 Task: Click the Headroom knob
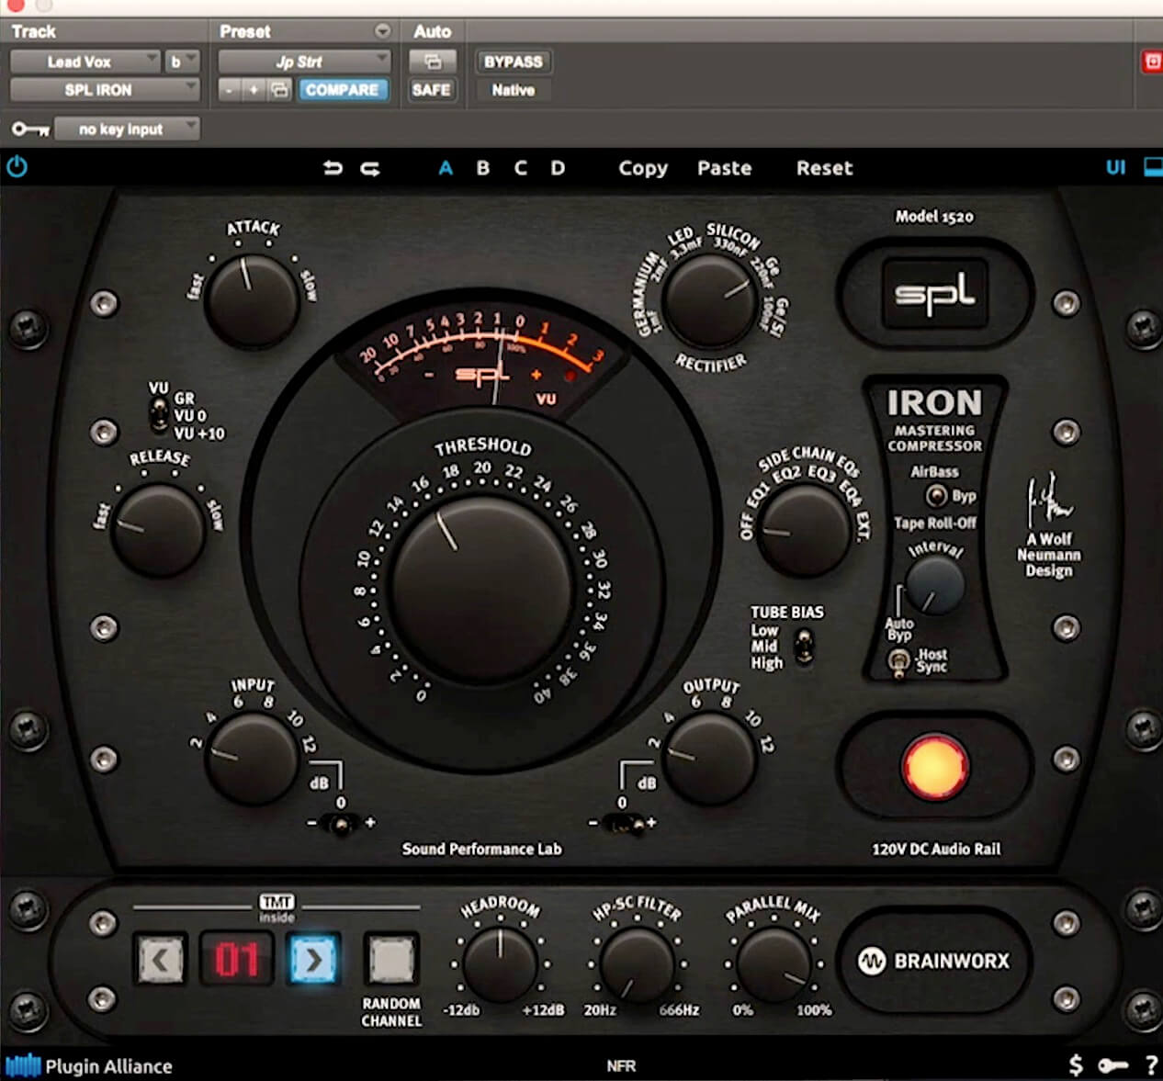(500, 964)
